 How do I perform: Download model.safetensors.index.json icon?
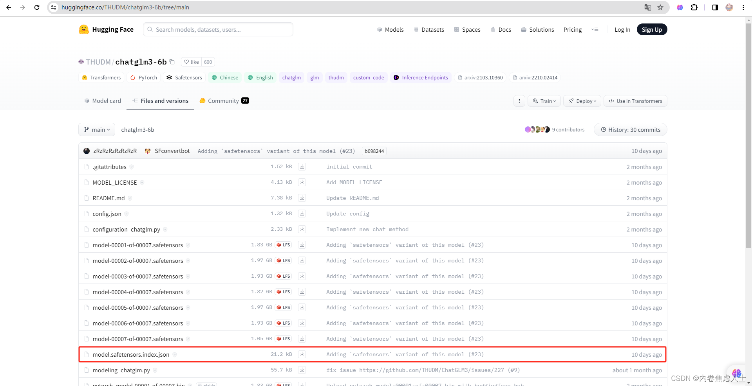pyautogui.click(x=302, y=354)
